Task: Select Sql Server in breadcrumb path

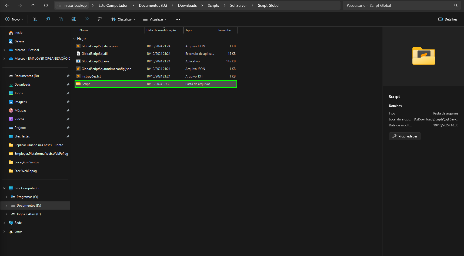Action: pos(238,5)
